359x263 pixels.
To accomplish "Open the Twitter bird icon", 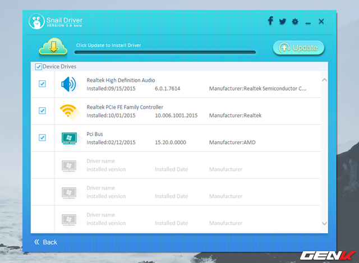I will coord(283,21).
